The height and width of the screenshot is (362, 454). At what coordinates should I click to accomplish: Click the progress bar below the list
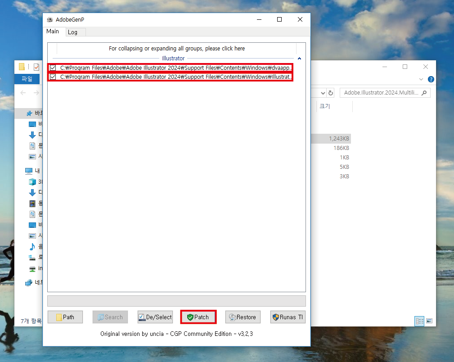[177, 301]
